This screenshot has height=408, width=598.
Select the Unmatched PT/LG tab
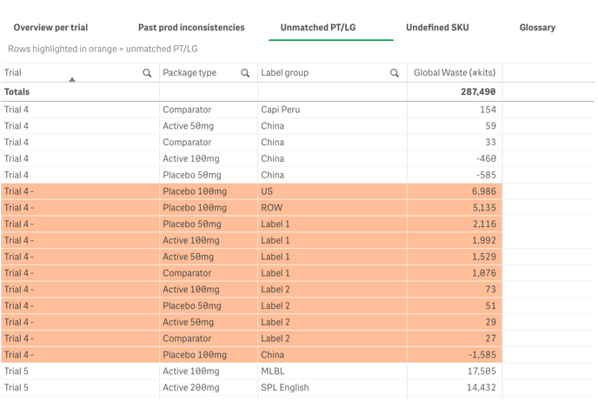(317, 28)
